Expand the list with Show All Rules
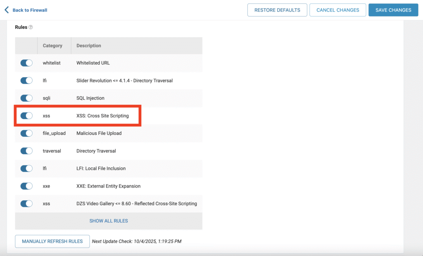This screenshot has height=256, width=423. pyautogui.click(x=109, y=221)
